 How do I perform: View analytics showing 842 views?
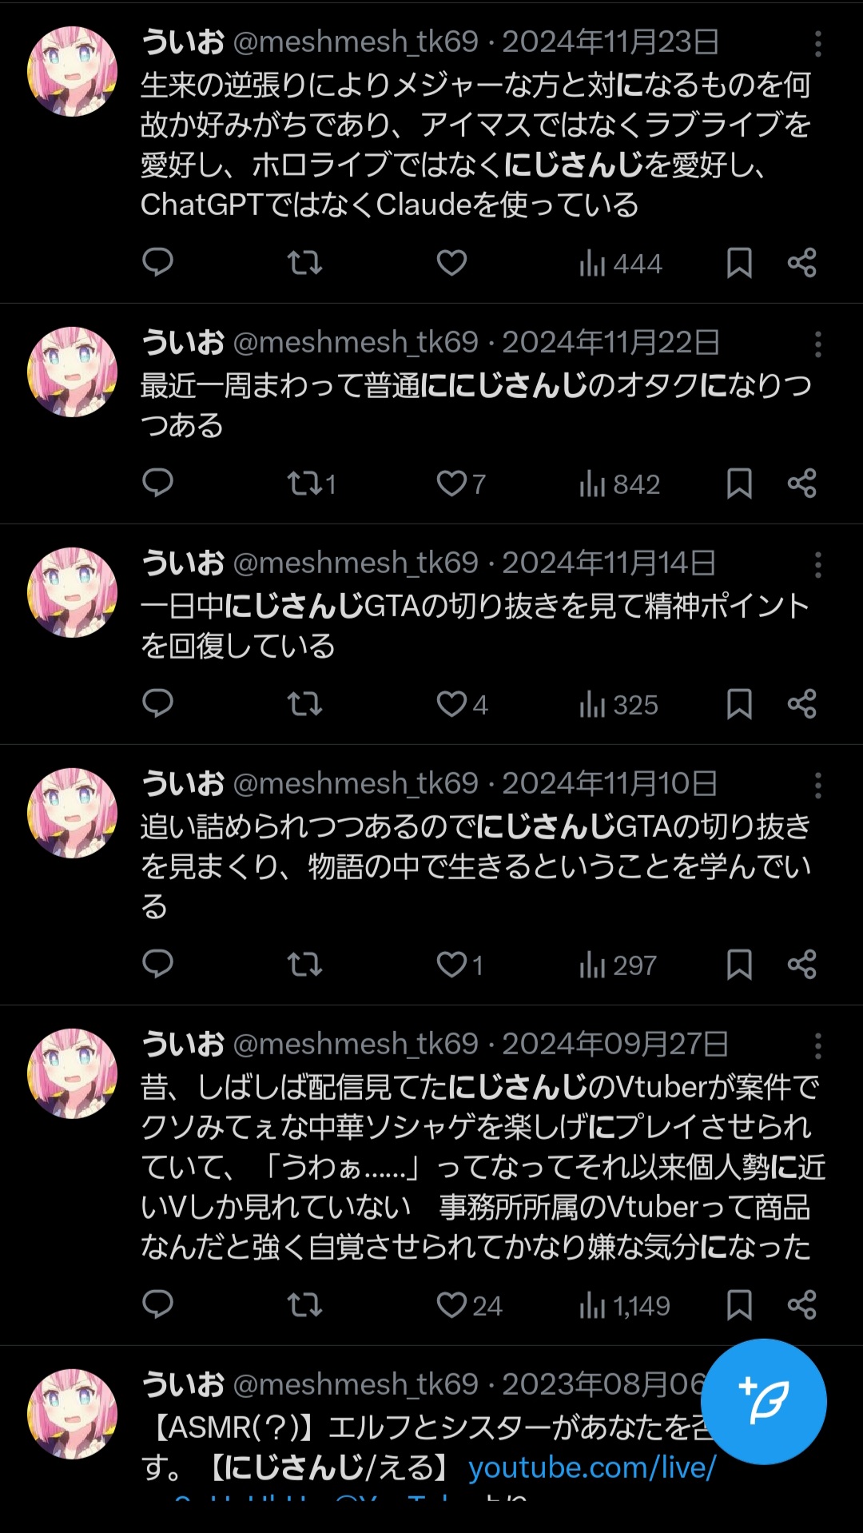pyautogui.click(x=619, y=484)
